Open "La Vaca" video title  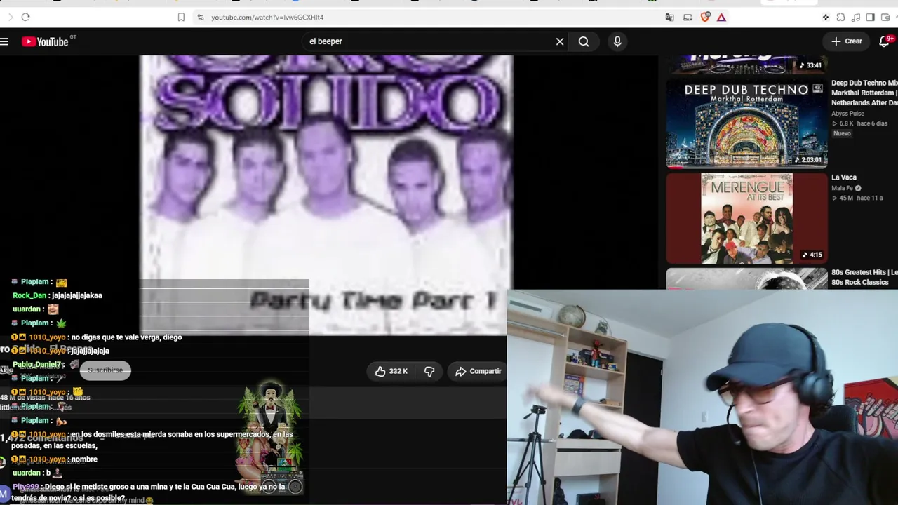point(844,177)
